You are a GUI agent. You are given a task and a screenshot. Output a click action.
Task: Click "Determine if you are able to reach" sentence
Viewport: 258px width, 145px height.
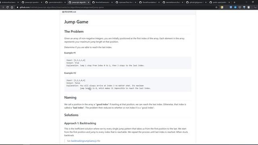pyautogui.click(x=88, y=48)
